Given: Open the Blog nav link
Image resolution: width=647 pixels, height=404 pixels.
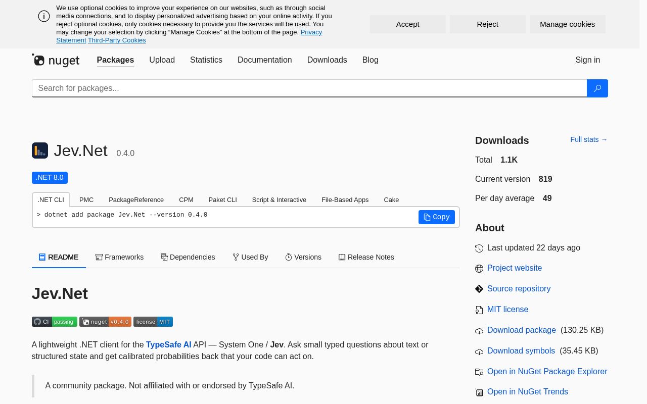Looking at the screenshot, I should [371, 60].
